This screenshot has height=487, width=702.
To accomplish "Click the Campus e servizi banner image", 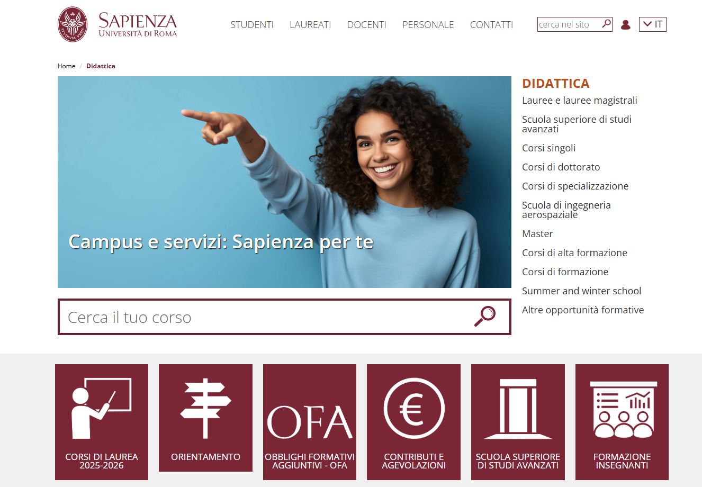I will point(284,182).
